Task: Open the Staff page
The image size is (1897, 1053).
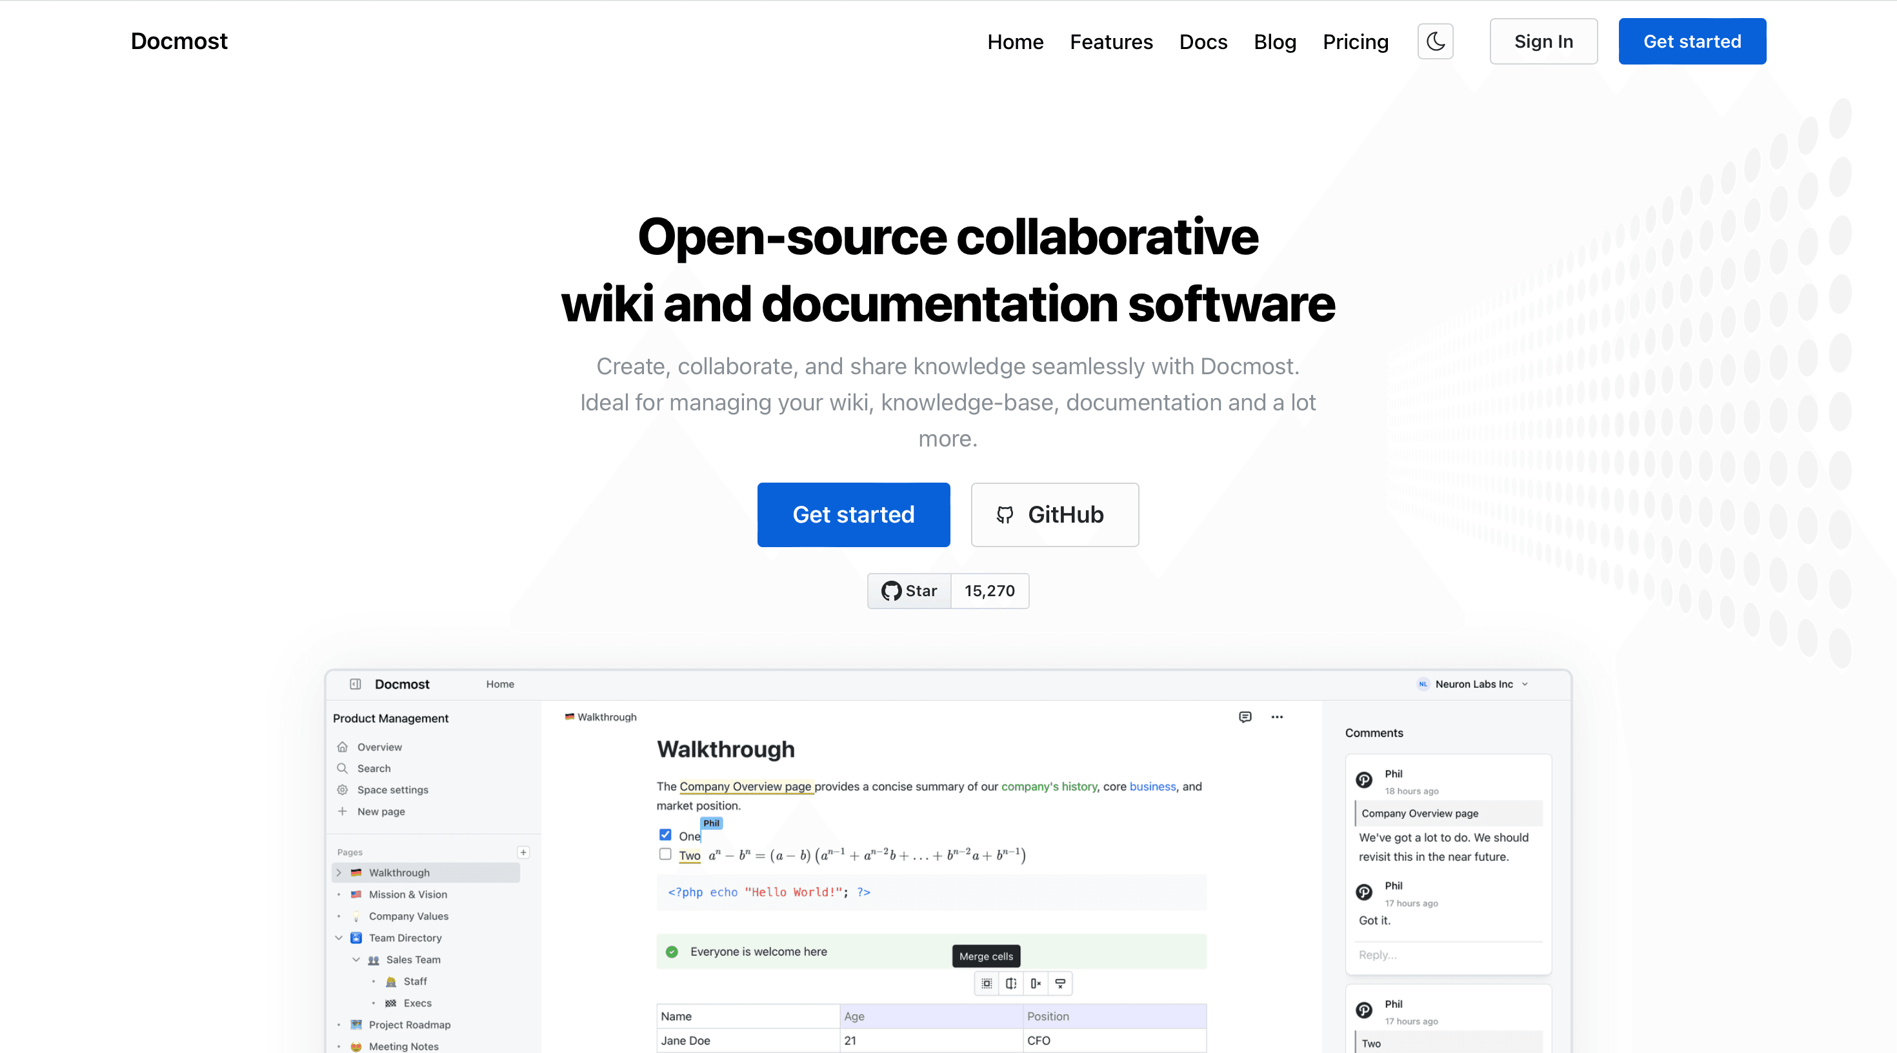Action: [x=415, y=981]
